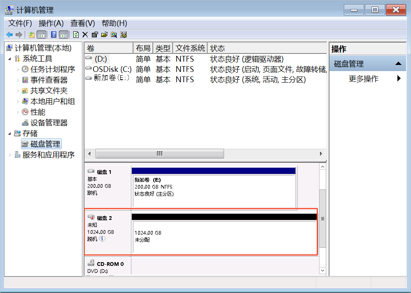The width and height of the screenshot is (411, 293).
Task: Select 磁盘管理 in the tree
Action: [45, 144]
